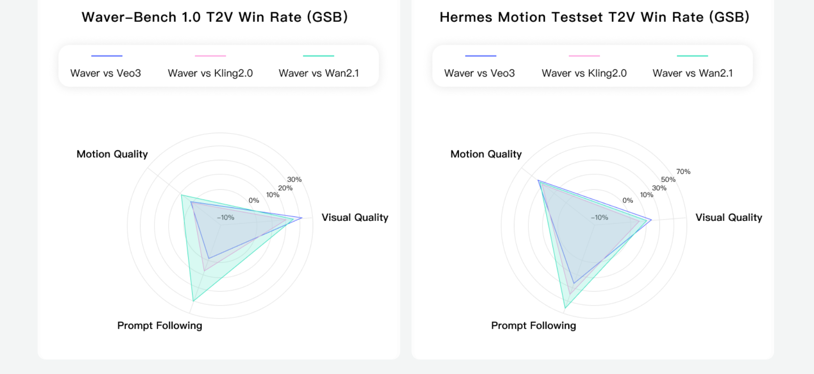Toggle Waver vs Kling2.0 legend in Hermes chart
This screenshot has width=814, height=374.
click(584, 73)
